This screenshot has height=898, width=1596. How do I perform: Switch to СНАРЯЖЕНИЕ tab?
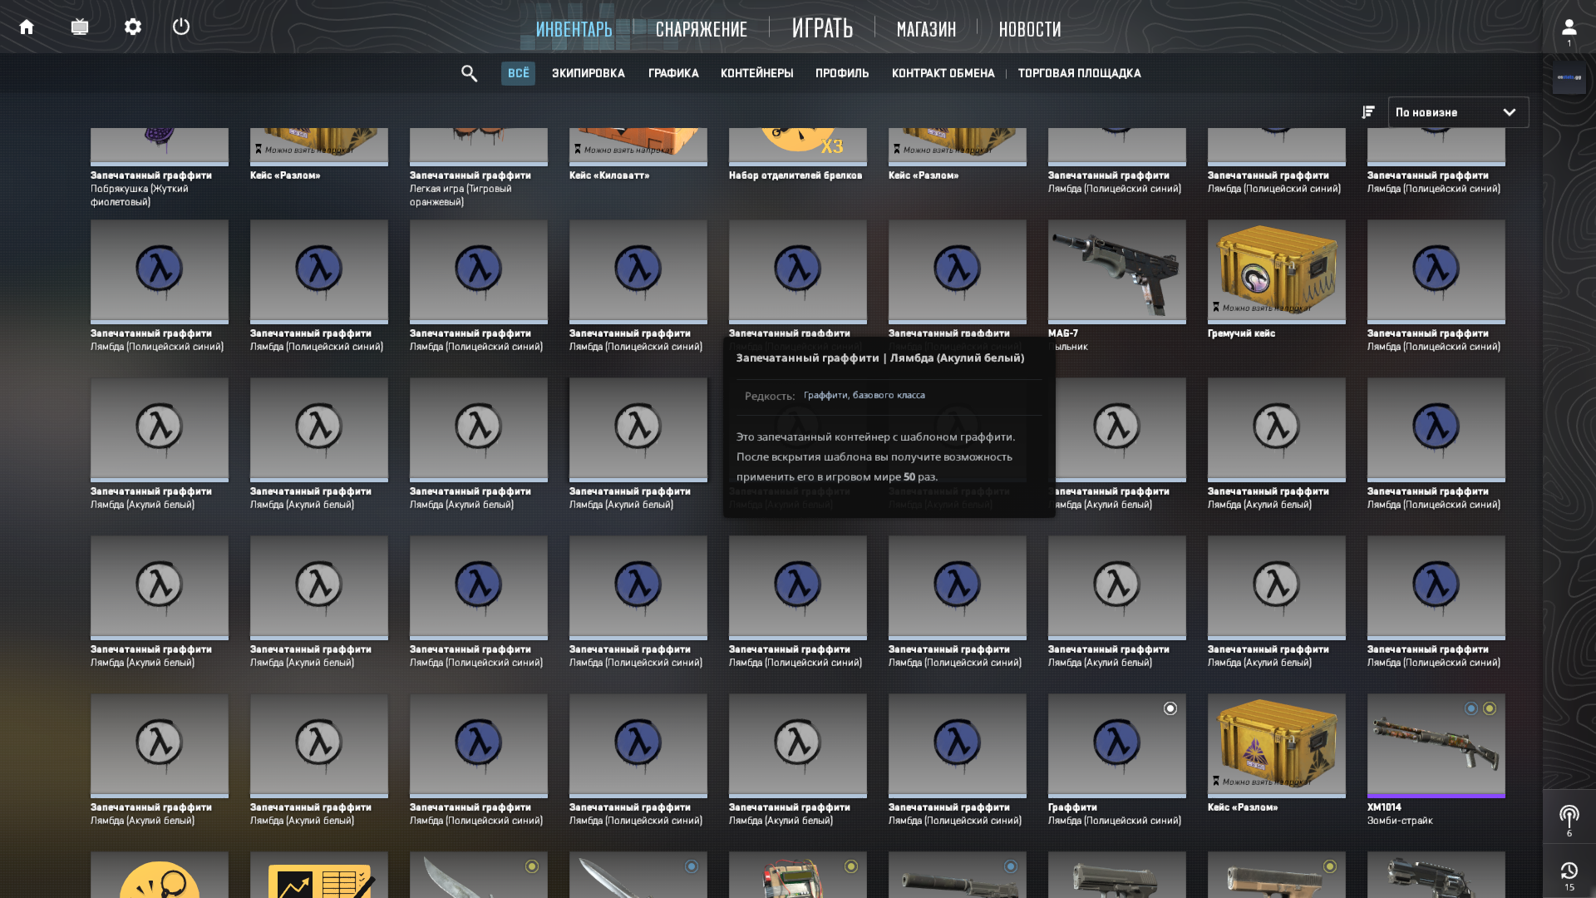tap(702, 29)
